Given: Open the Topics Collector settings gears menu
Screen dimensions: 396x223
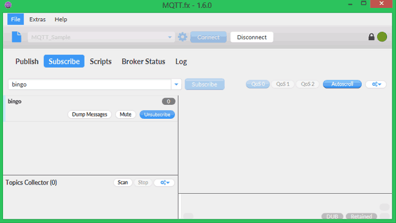Looking at the screenshot, I should click(164, 182).
